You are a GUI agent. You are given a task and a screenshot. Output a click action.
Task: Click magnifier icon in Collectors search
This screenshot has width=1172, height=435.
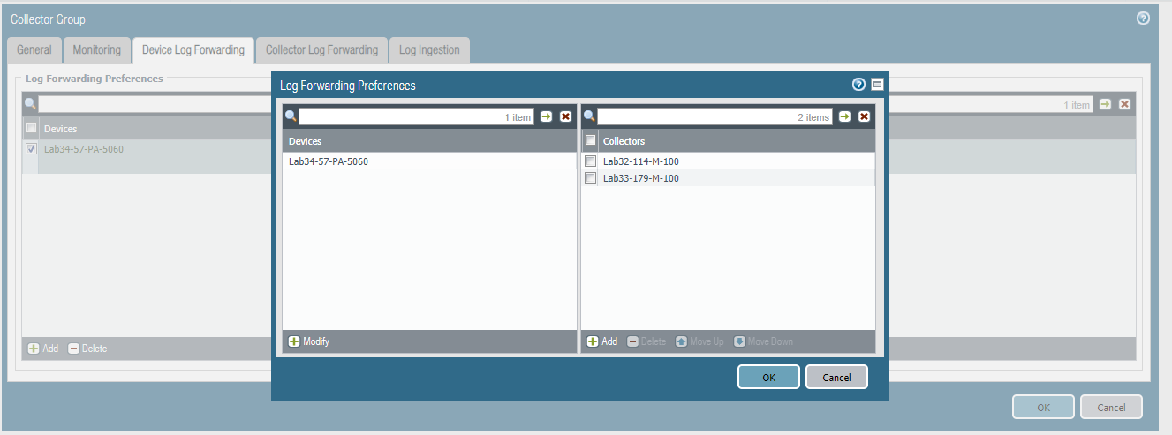(589, 116)
